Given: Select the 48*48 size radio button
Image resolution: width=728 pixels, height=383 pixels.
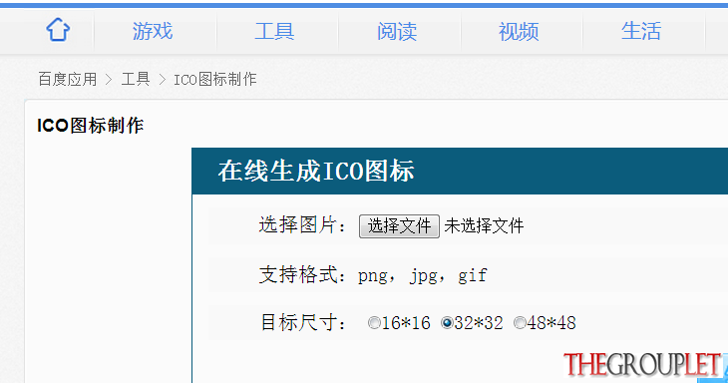Looking at the screenshot, I should click(520, 322).
